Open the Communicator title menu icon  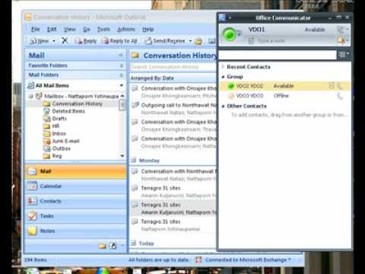pos(223,18)
